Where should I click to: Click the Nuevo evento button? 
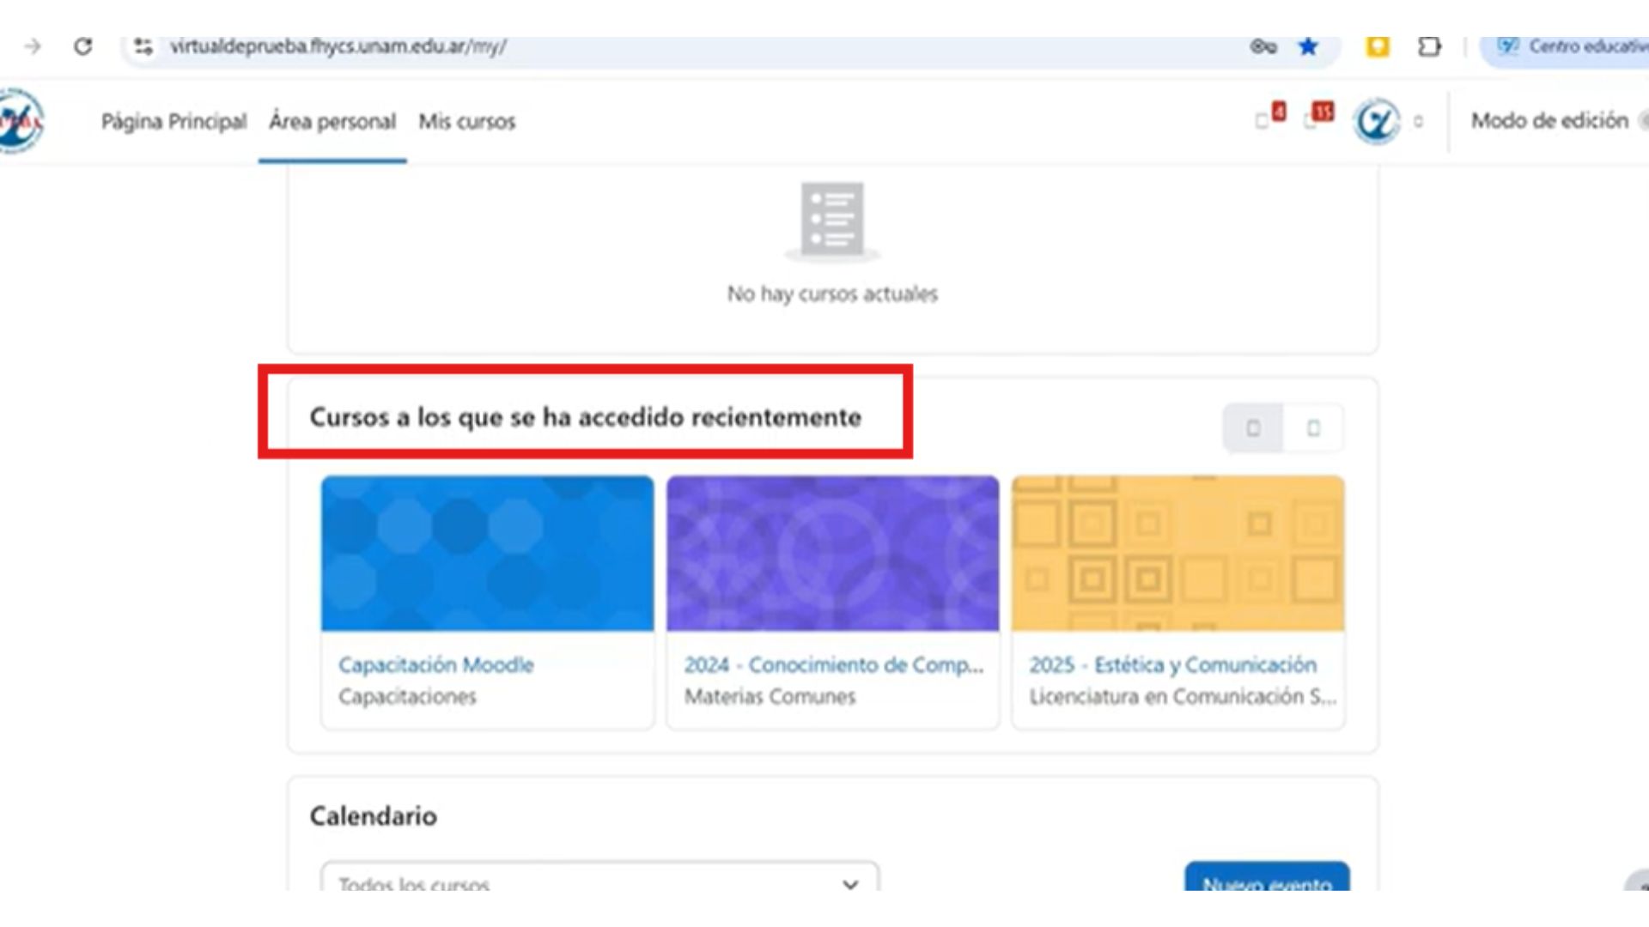1267,877
